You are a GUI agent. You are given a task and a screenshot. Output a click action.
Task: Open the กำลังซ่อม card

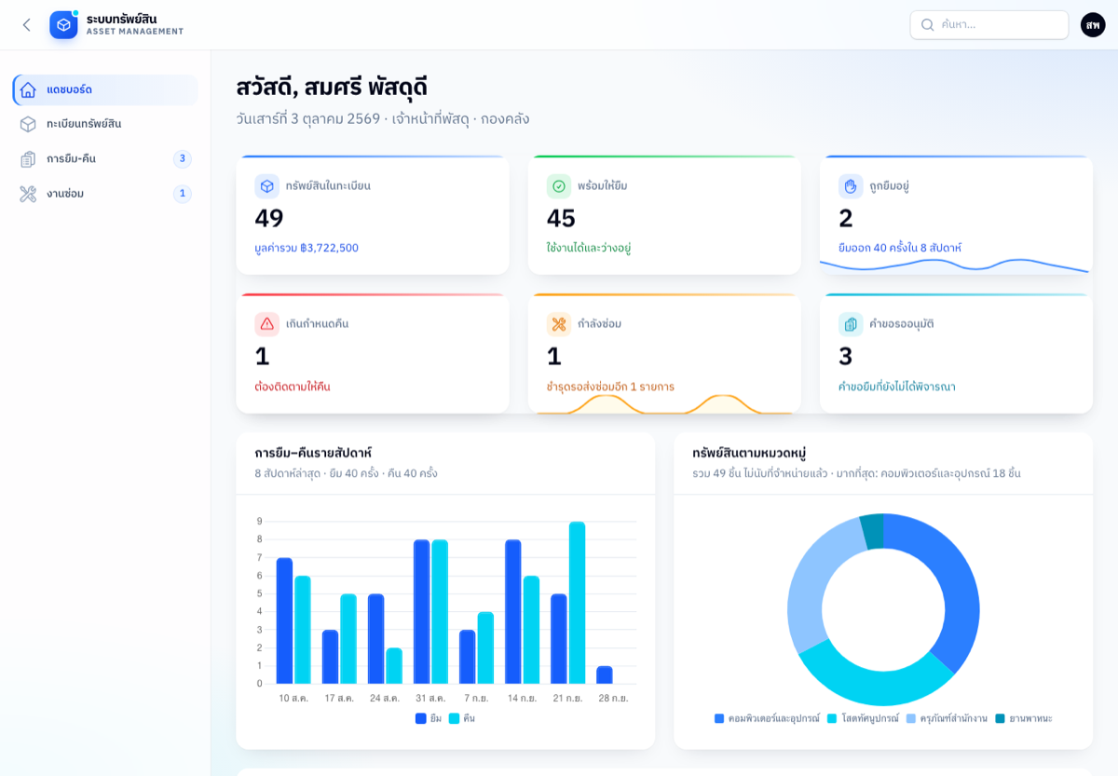pyautogui.click(x=664, y=353)
